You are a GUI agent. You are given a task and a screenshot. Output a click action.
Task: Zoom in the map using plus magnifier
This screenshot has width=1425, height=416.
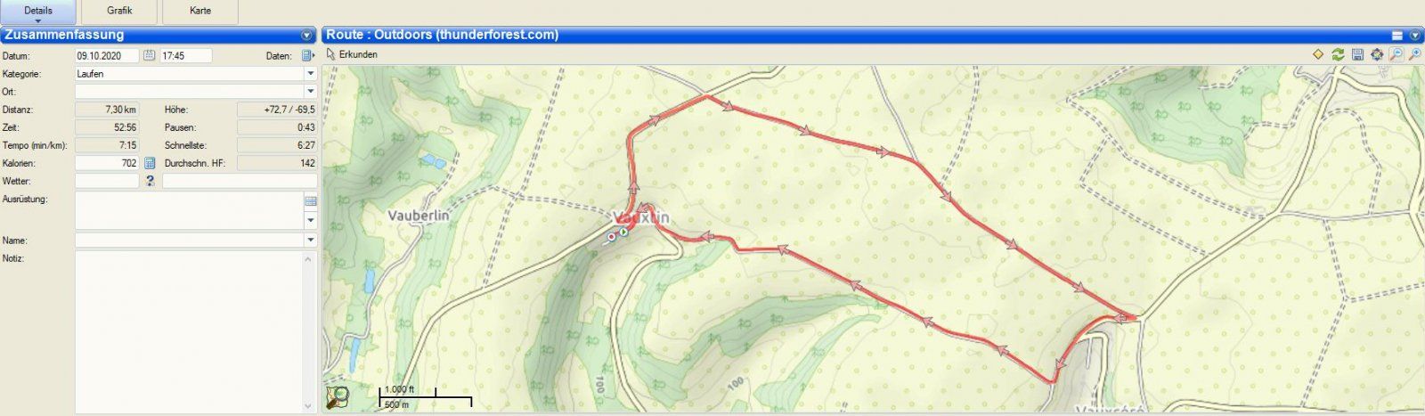coord(1415,54)
